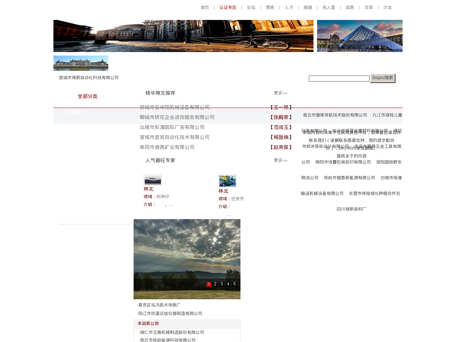Viewport: 456px width, 342px height.
Task: Switch slideshow to slide 4
Action: click(228, 284)
